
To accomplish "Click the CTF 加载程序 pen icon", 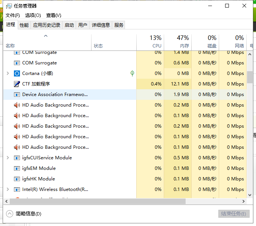I will click(x=17, y=84).
